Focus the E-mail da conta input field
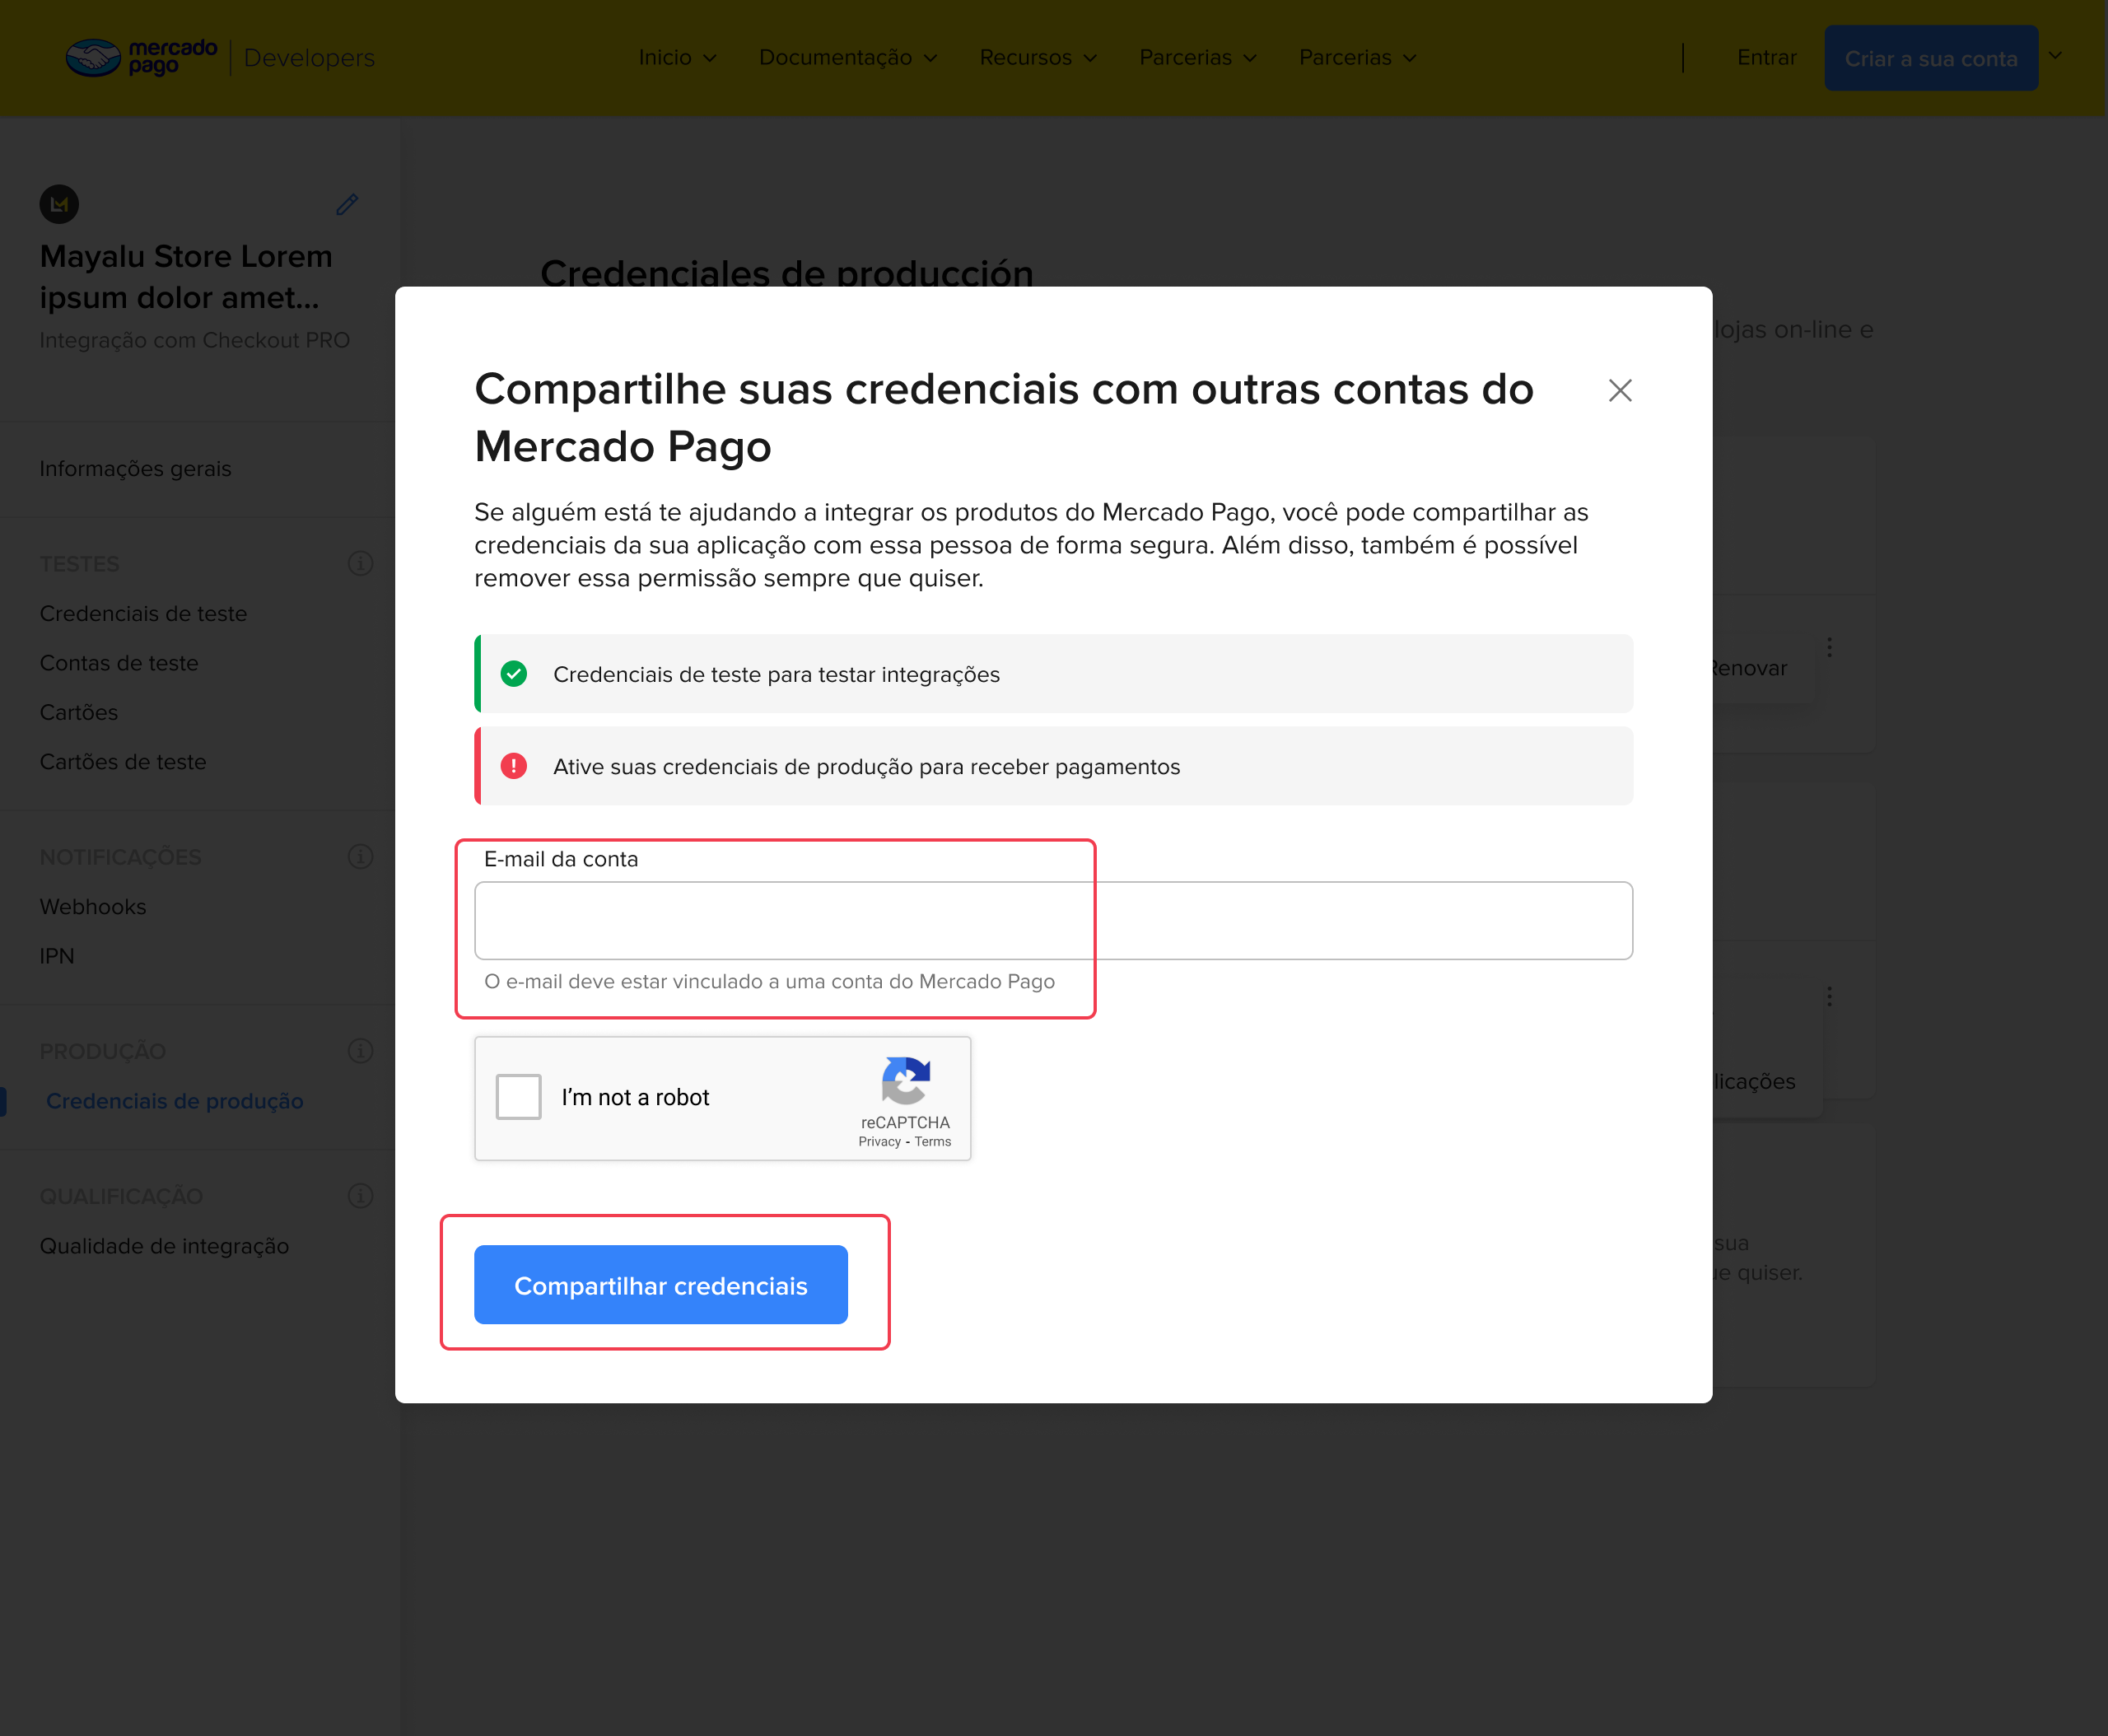 (1053, 920)
